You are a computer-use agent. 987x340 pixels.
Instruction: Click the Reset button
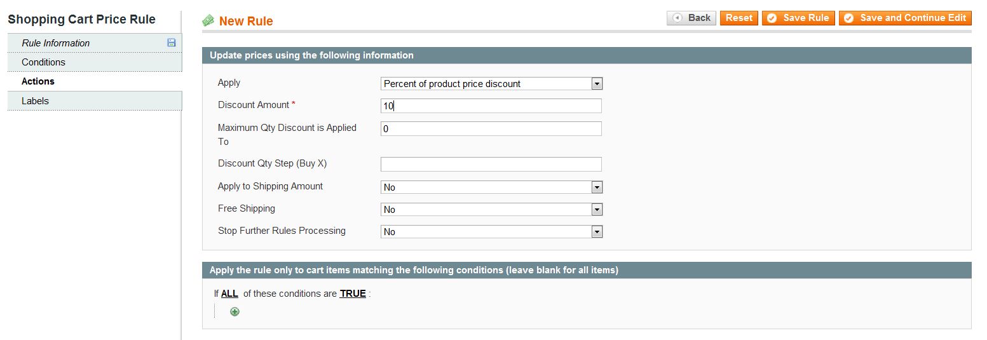739,18
